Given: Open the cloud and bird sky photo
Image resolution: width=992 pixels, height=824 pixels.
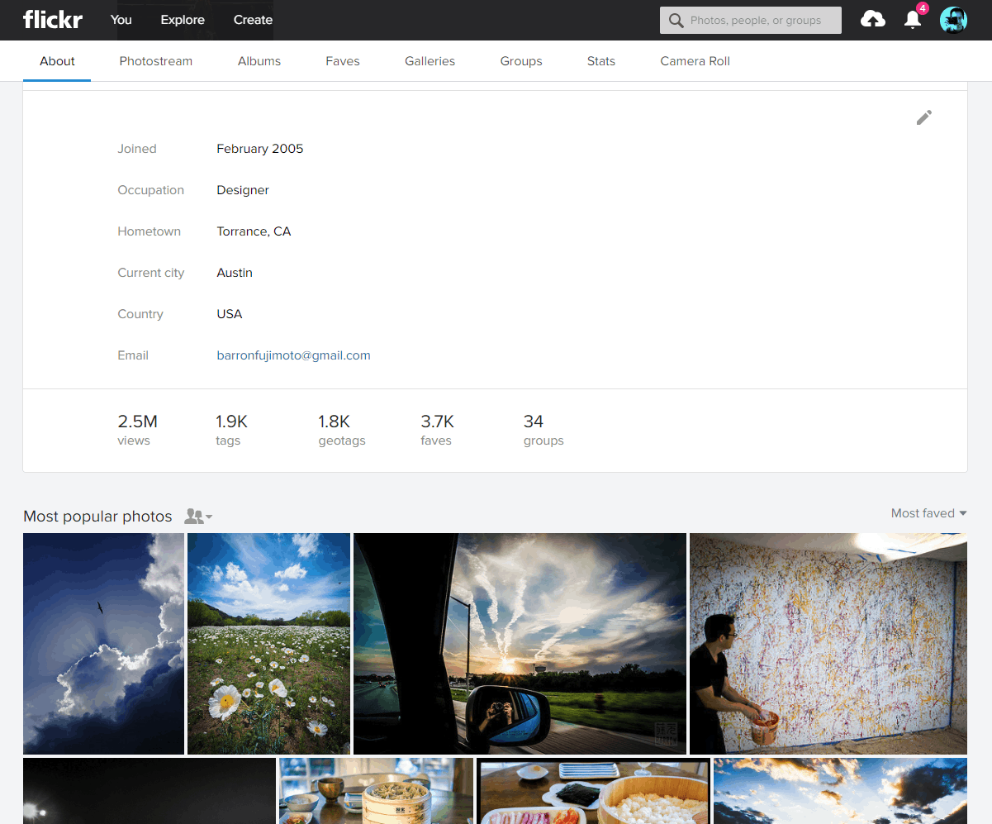Looking at the screenshot, I should click(x=103, y=644).
